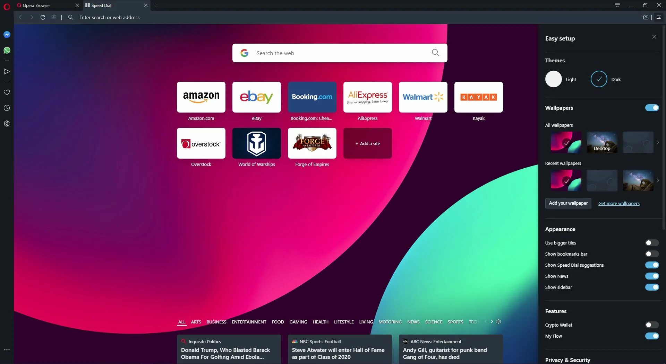This screenshot has width=666, height=364.
Task: Choose the Desktop wallpaper thumbnail
Action: tap(602, 142)
